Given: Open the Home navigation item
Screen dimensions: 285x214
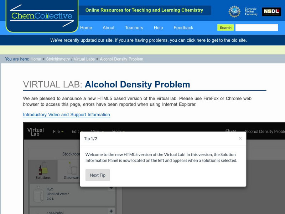Looking at the screenshot, I should pyautogui.click(x=86, y=28).
